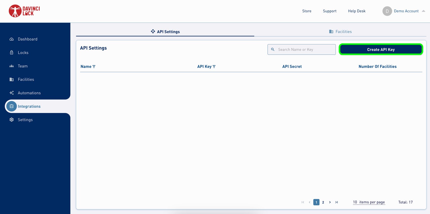This screenshot has width=430, height=214.
Task: Switch to the API Settings tab
Action: coord(165,32)
